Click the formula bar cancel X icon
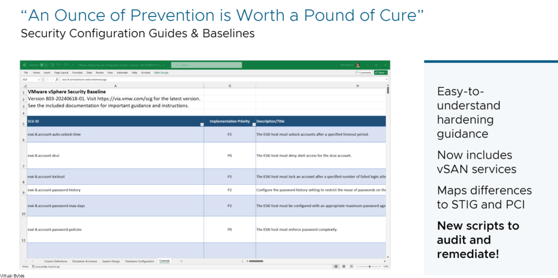The height and width of the screenshot is (278, 558). click(x=48, y=80)
